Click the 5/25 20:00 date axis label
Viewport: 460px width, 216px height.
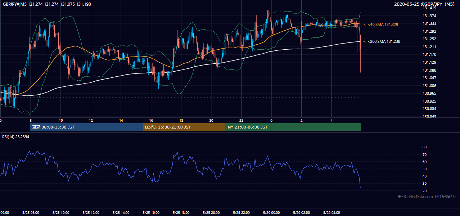(x=211, y=213)
